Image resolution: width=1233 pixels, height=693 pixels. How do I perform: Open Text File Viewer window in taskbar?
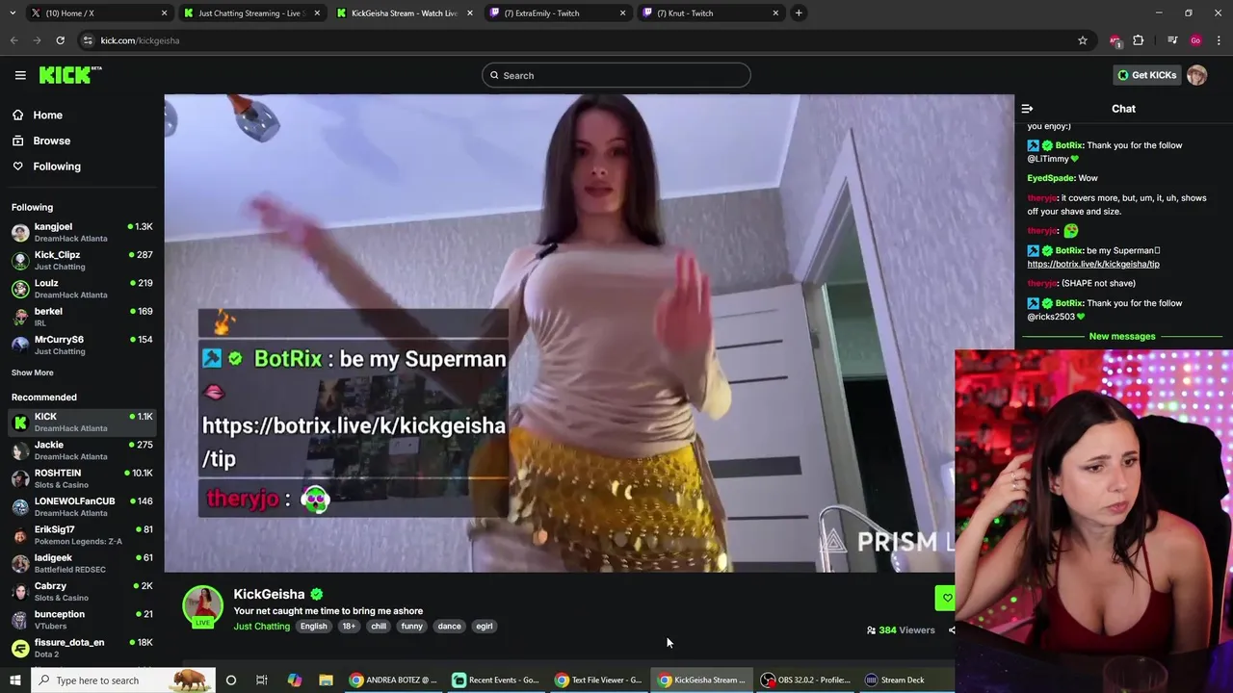pyautogui.click(x=598, y=680)
